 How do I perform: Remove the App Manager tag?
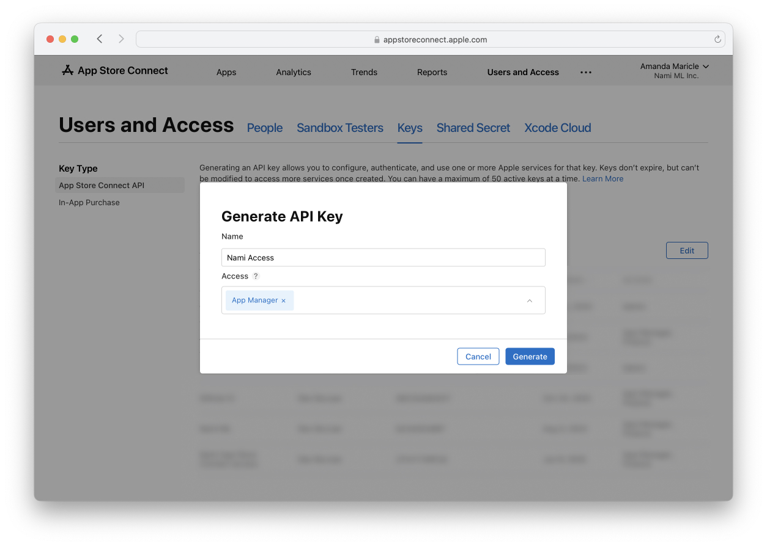tap(283, 300)
